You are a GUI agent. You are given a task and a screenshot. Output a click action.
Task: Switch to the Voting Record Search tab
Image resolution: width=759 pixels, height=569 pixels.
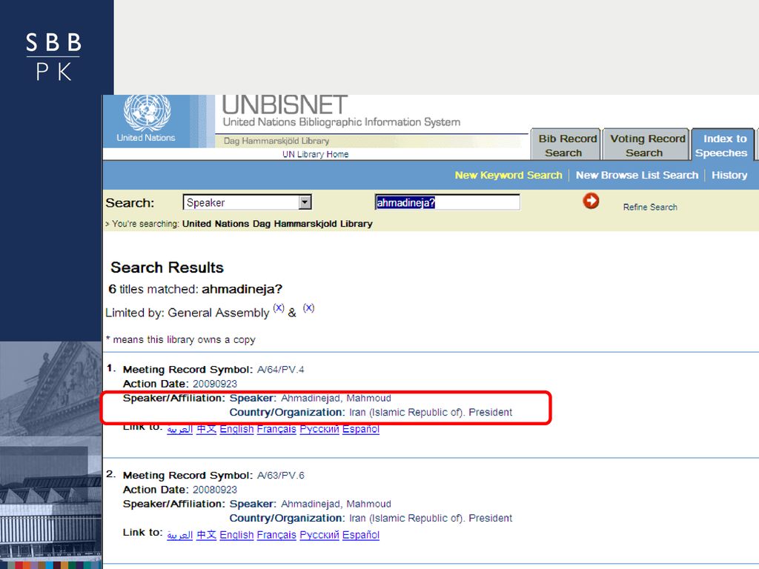(646, 145)
